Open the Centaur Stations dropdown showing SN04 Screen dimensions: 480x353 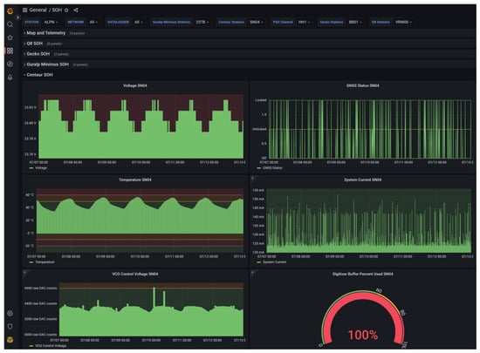pos(257,22)
